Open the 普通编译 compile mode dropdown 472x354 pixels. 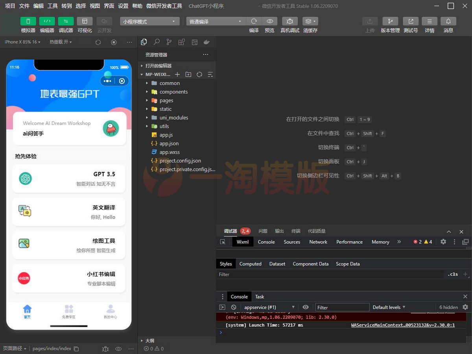(216, 22)
